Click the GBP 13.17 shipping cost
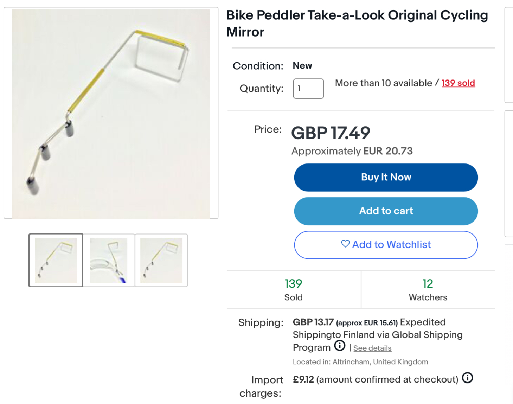This screenshot has height=404, width=513. 313,322
